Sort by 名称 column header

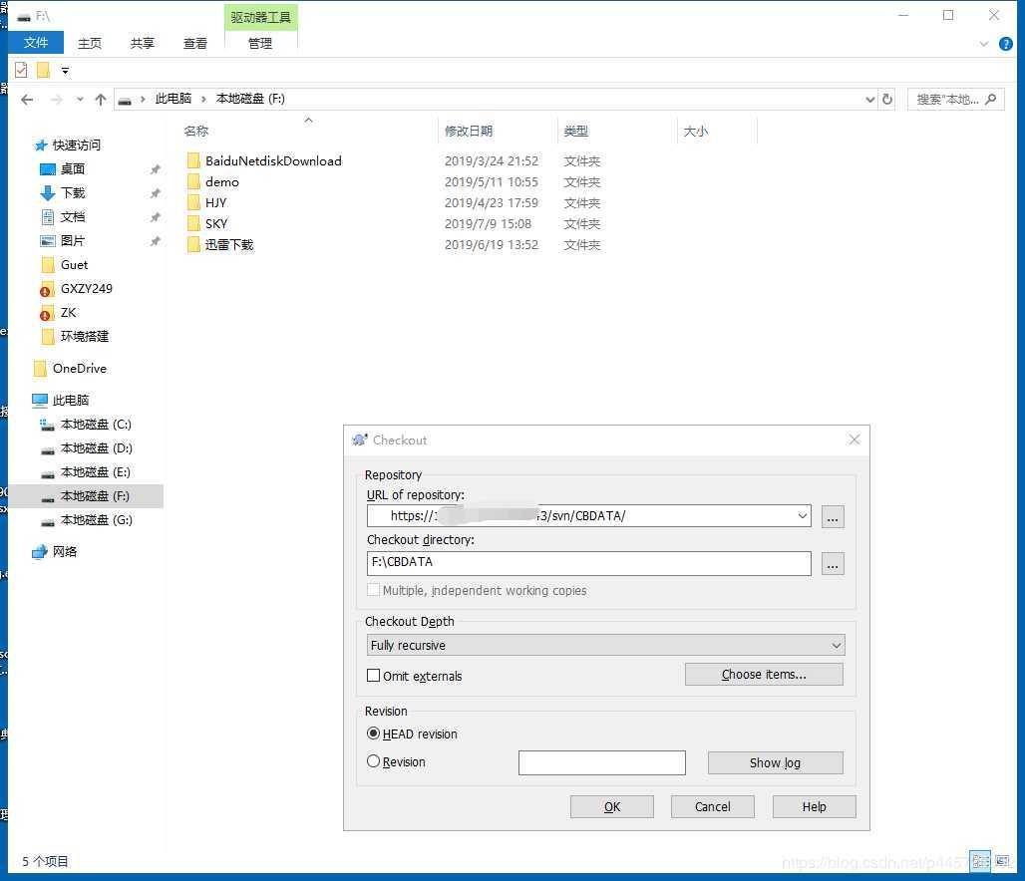coord(196,131)
